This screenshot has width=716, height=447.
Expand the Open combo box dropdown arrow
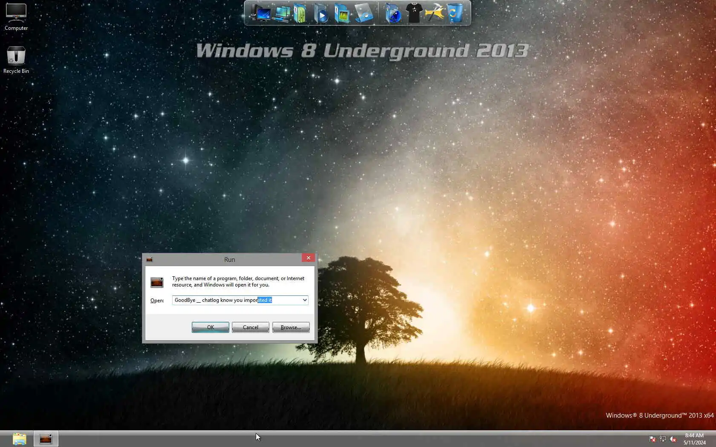305,300
